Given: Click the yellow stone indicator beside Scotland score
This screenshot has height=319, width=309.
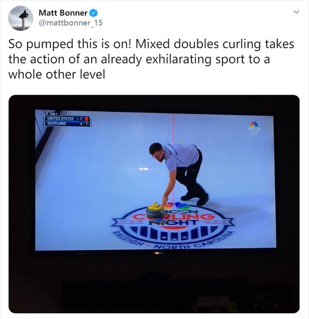Looking at the screenshot, I should coord(87,124).
